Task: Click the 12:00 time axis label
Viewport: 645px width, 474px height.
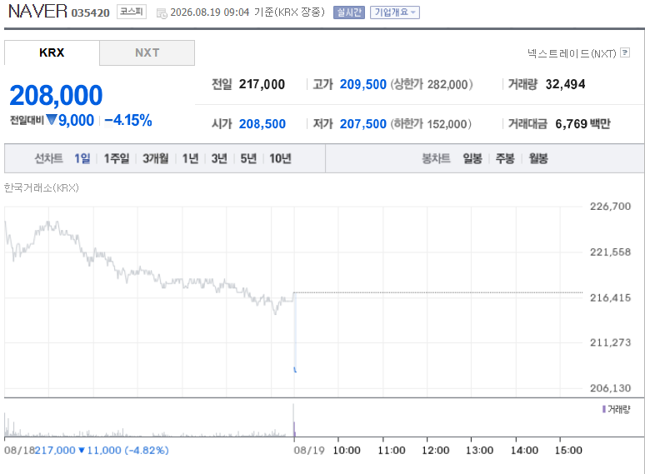Action: tap(435, 450)
